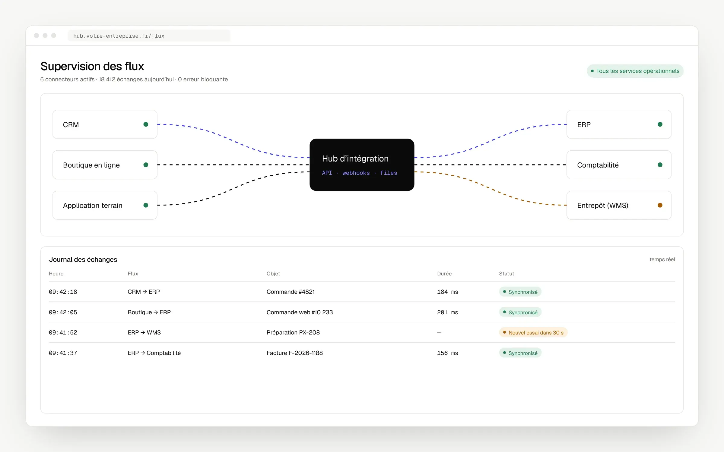Open the Entrepôt (WMS) connector card
The width and height of the screenshot is (724, 452).
click(x=619, y=205)
